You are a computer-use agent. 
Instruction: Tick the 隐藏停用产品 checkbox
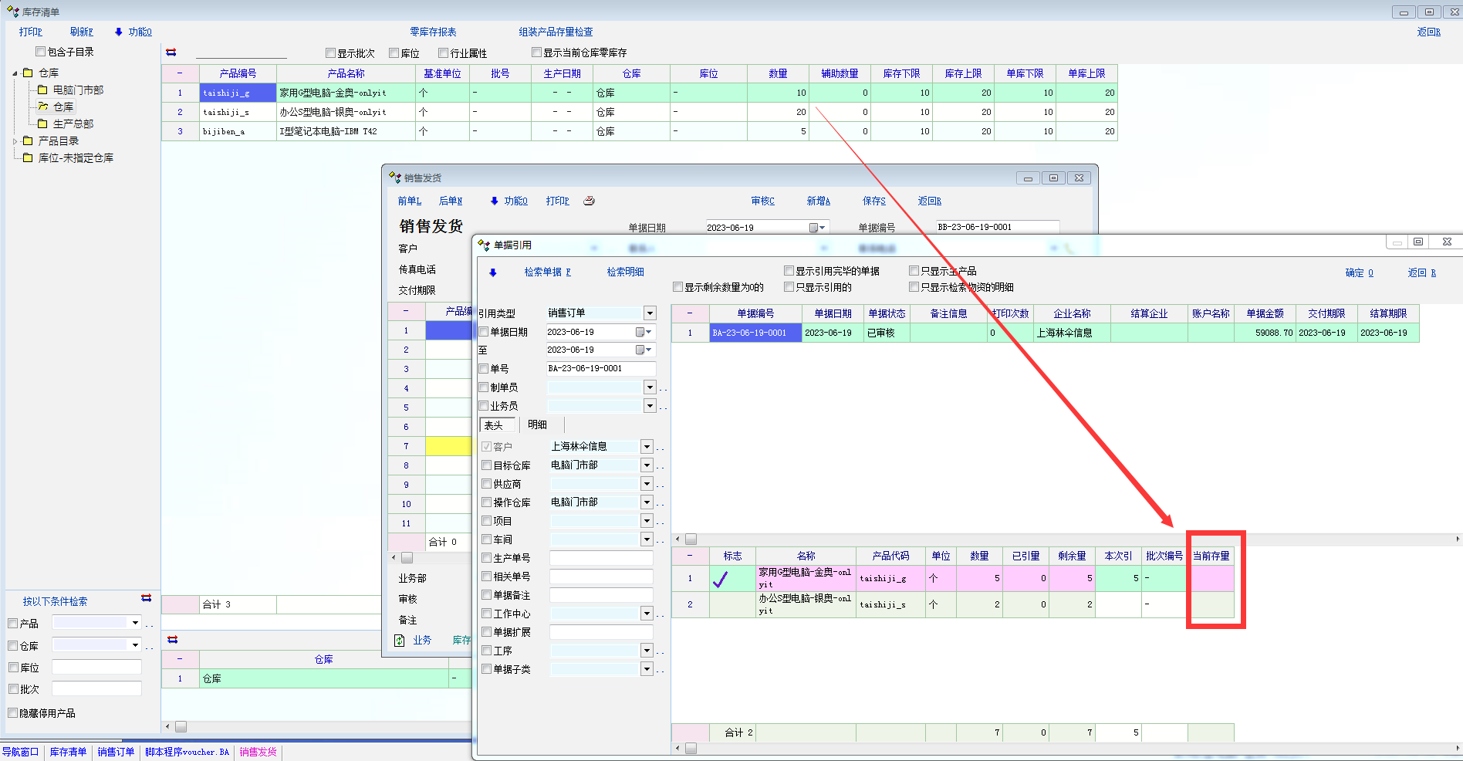tap(13, 713)
